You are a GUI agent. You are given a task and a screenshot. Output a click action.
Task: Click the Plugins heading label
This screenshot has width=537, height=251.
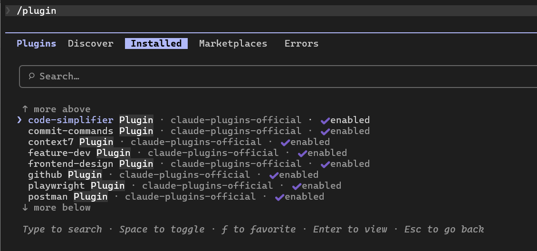pyautogui.click(x=36, y=43)
